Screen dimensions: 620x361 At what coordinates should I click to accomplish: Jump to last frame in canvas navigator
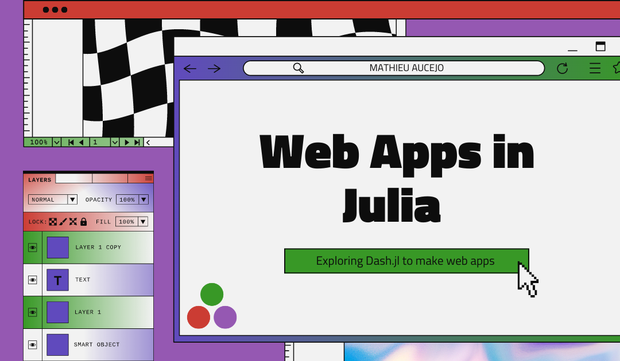coord(137,142)
